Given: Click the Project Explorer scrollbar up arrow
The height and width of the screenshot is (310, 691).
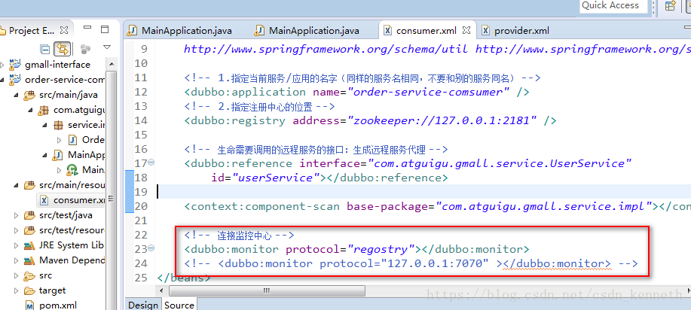Looking at the screenshot, I should [111, 65].
